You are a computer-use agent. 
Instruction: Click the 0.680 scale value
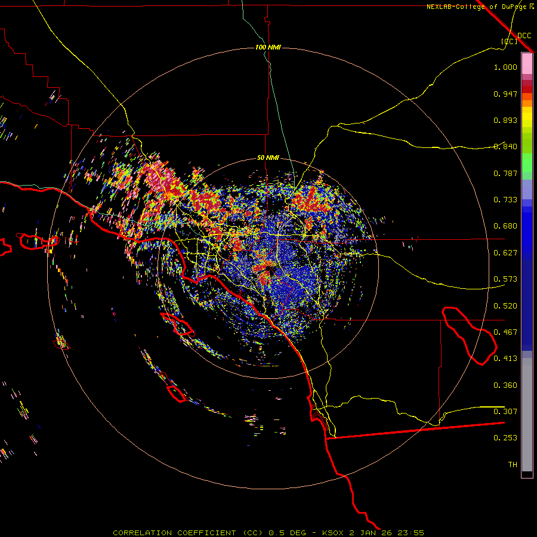pyautogui.click(x=505, y=226)
